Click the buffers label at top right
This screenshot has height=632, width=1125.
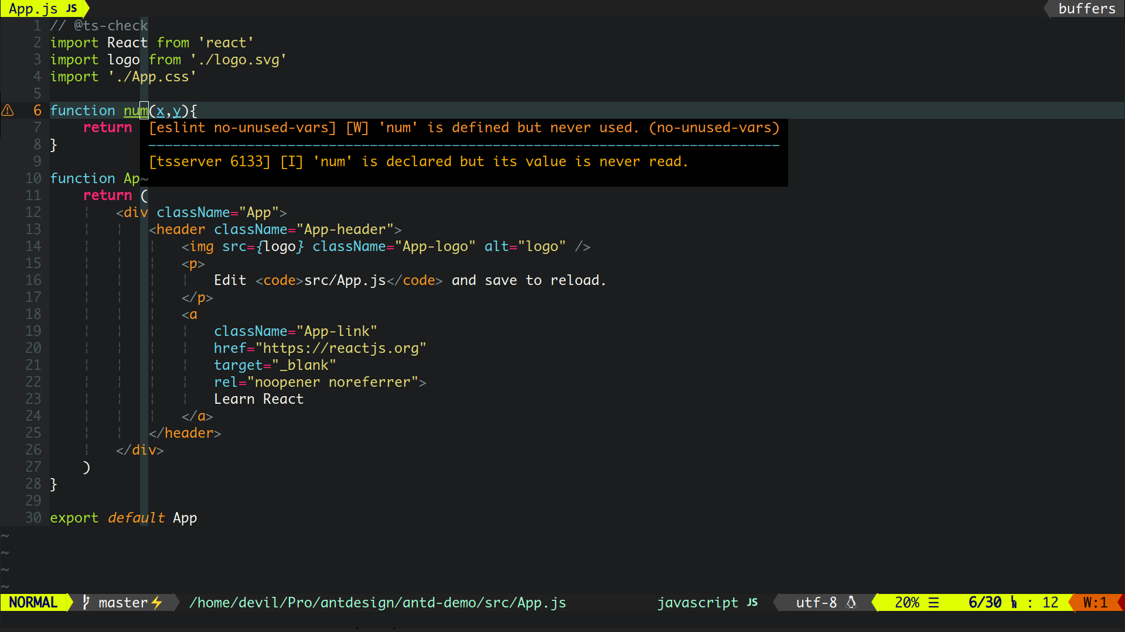[x=1086, y=9]
